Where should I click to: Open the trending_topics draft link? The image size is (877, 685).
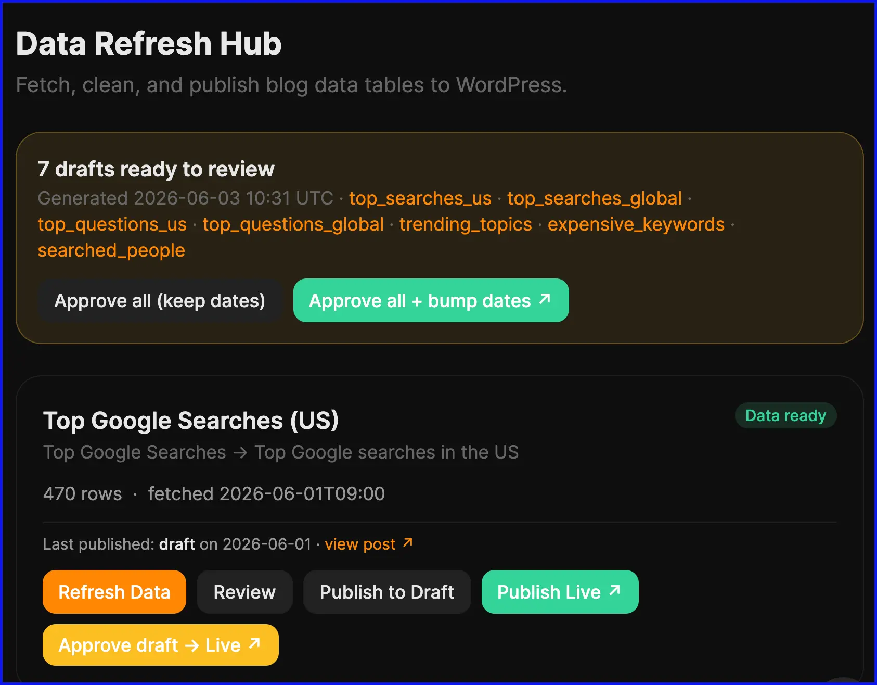(x=466, y=224)
